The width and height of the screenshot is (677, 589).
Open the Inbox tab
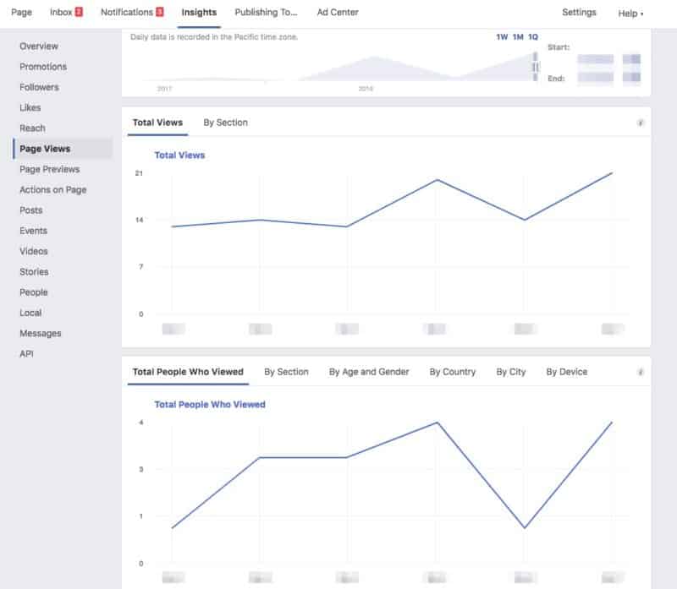pos(61,13)
